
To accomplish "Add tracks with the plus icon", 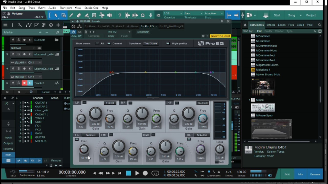I will [58, 25].
